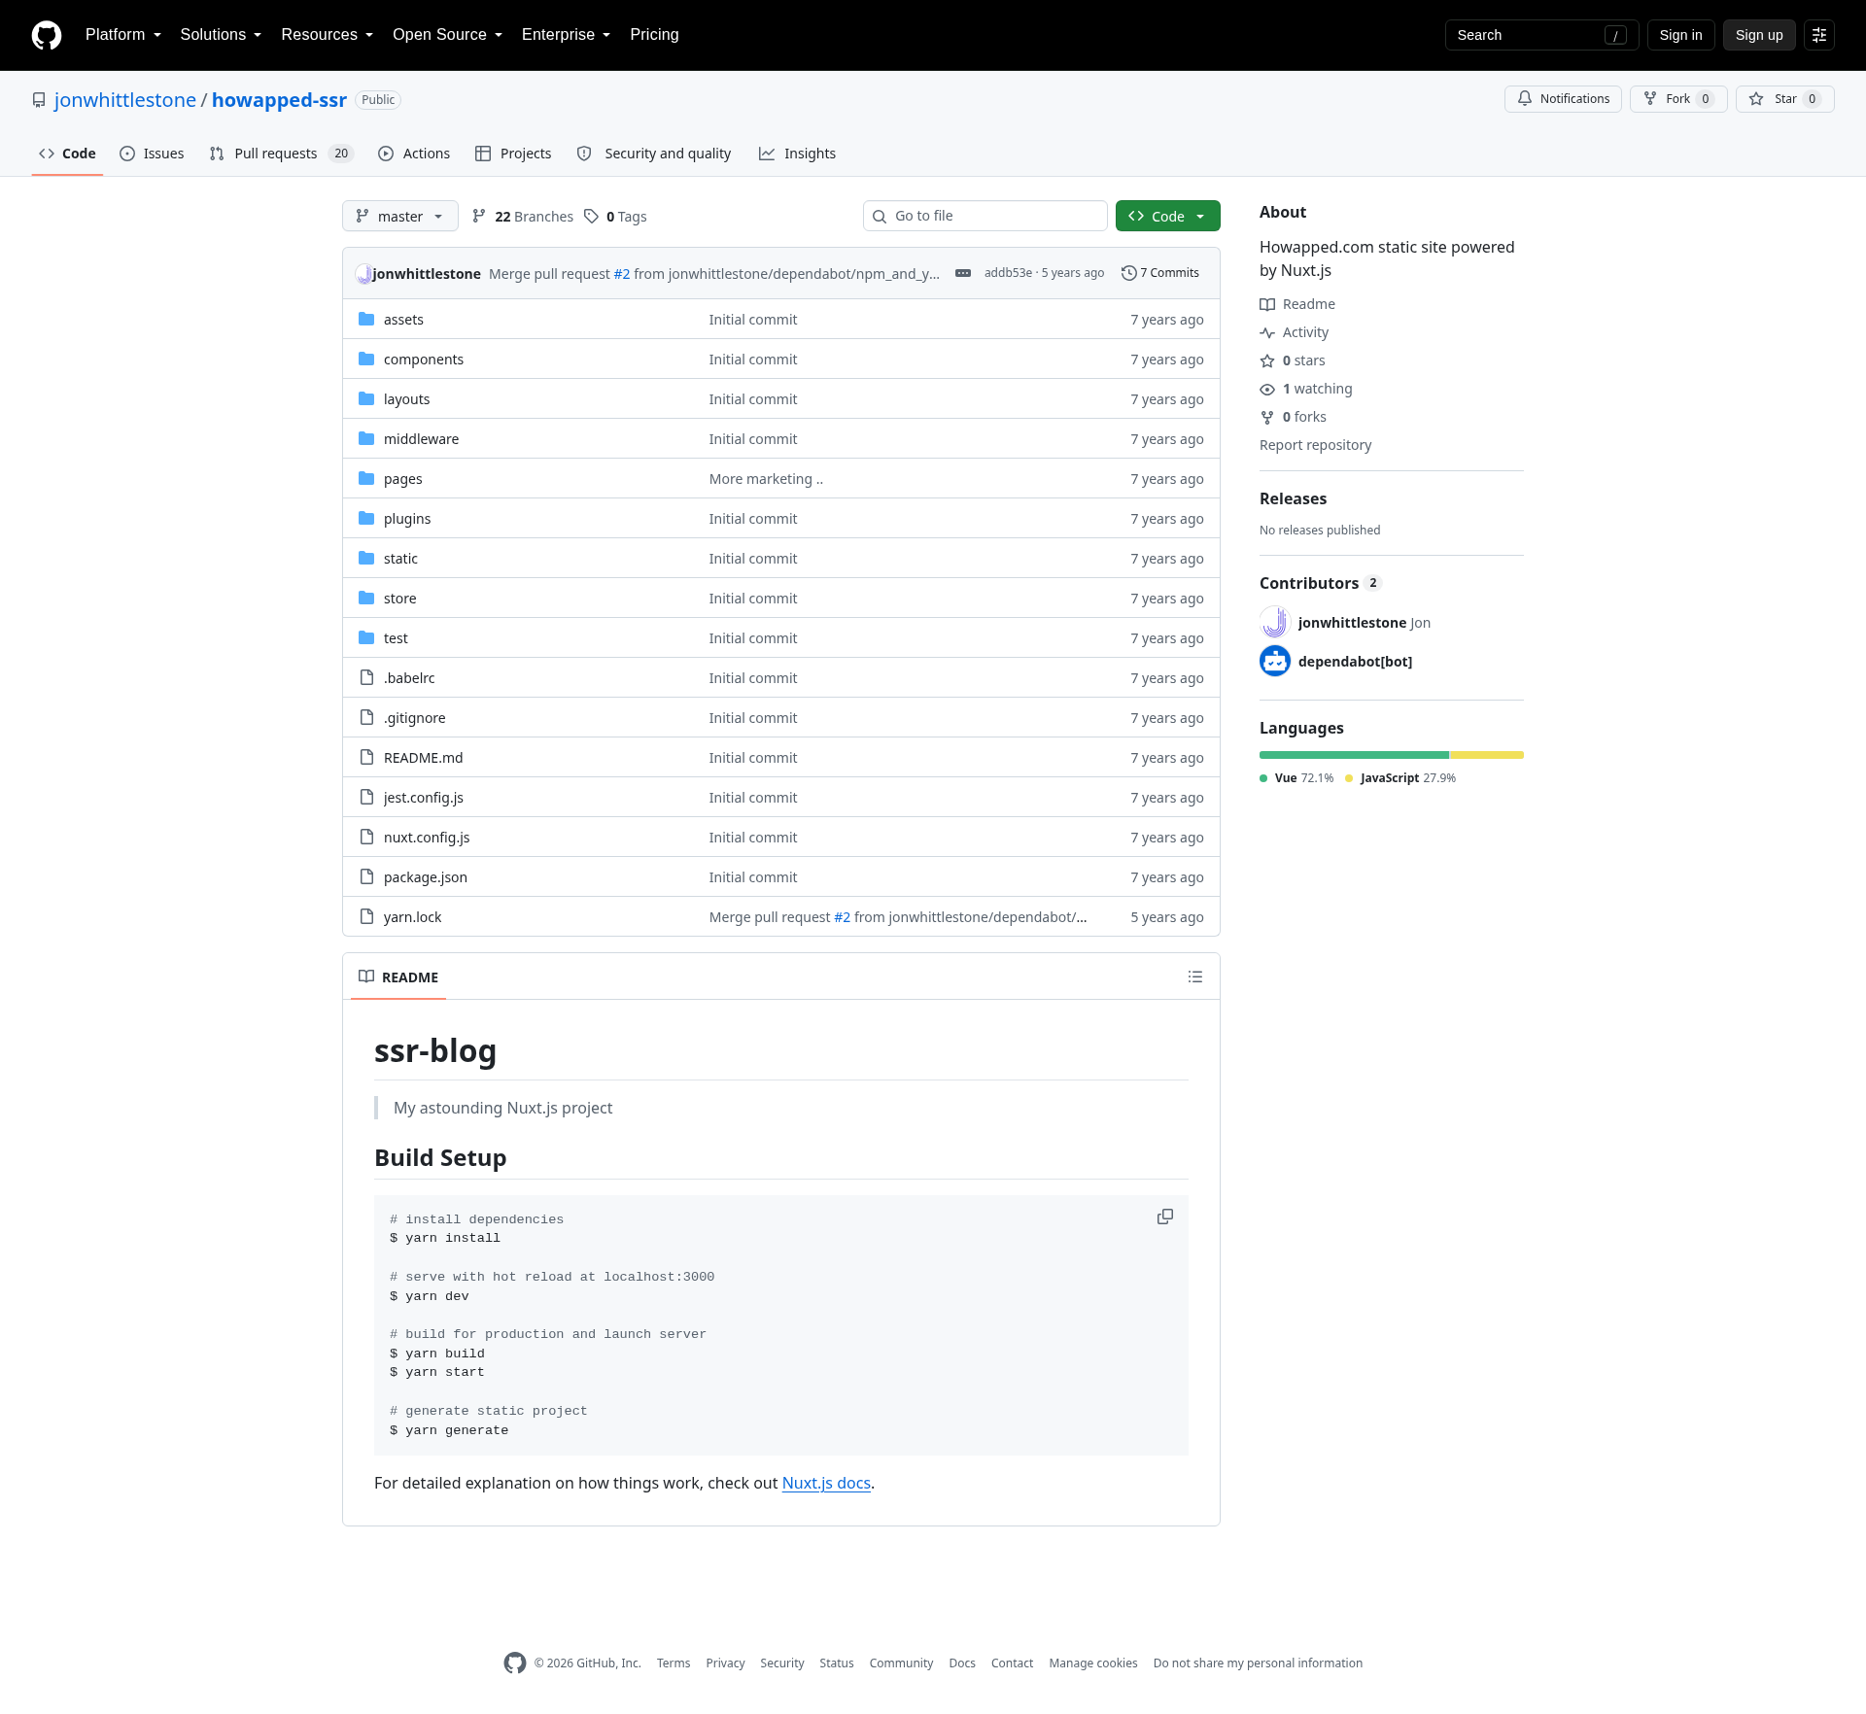The height and width of the screenshot is (1714, 1866).
Task: Expand the Enterprise menu
Action: coord(566,35)
